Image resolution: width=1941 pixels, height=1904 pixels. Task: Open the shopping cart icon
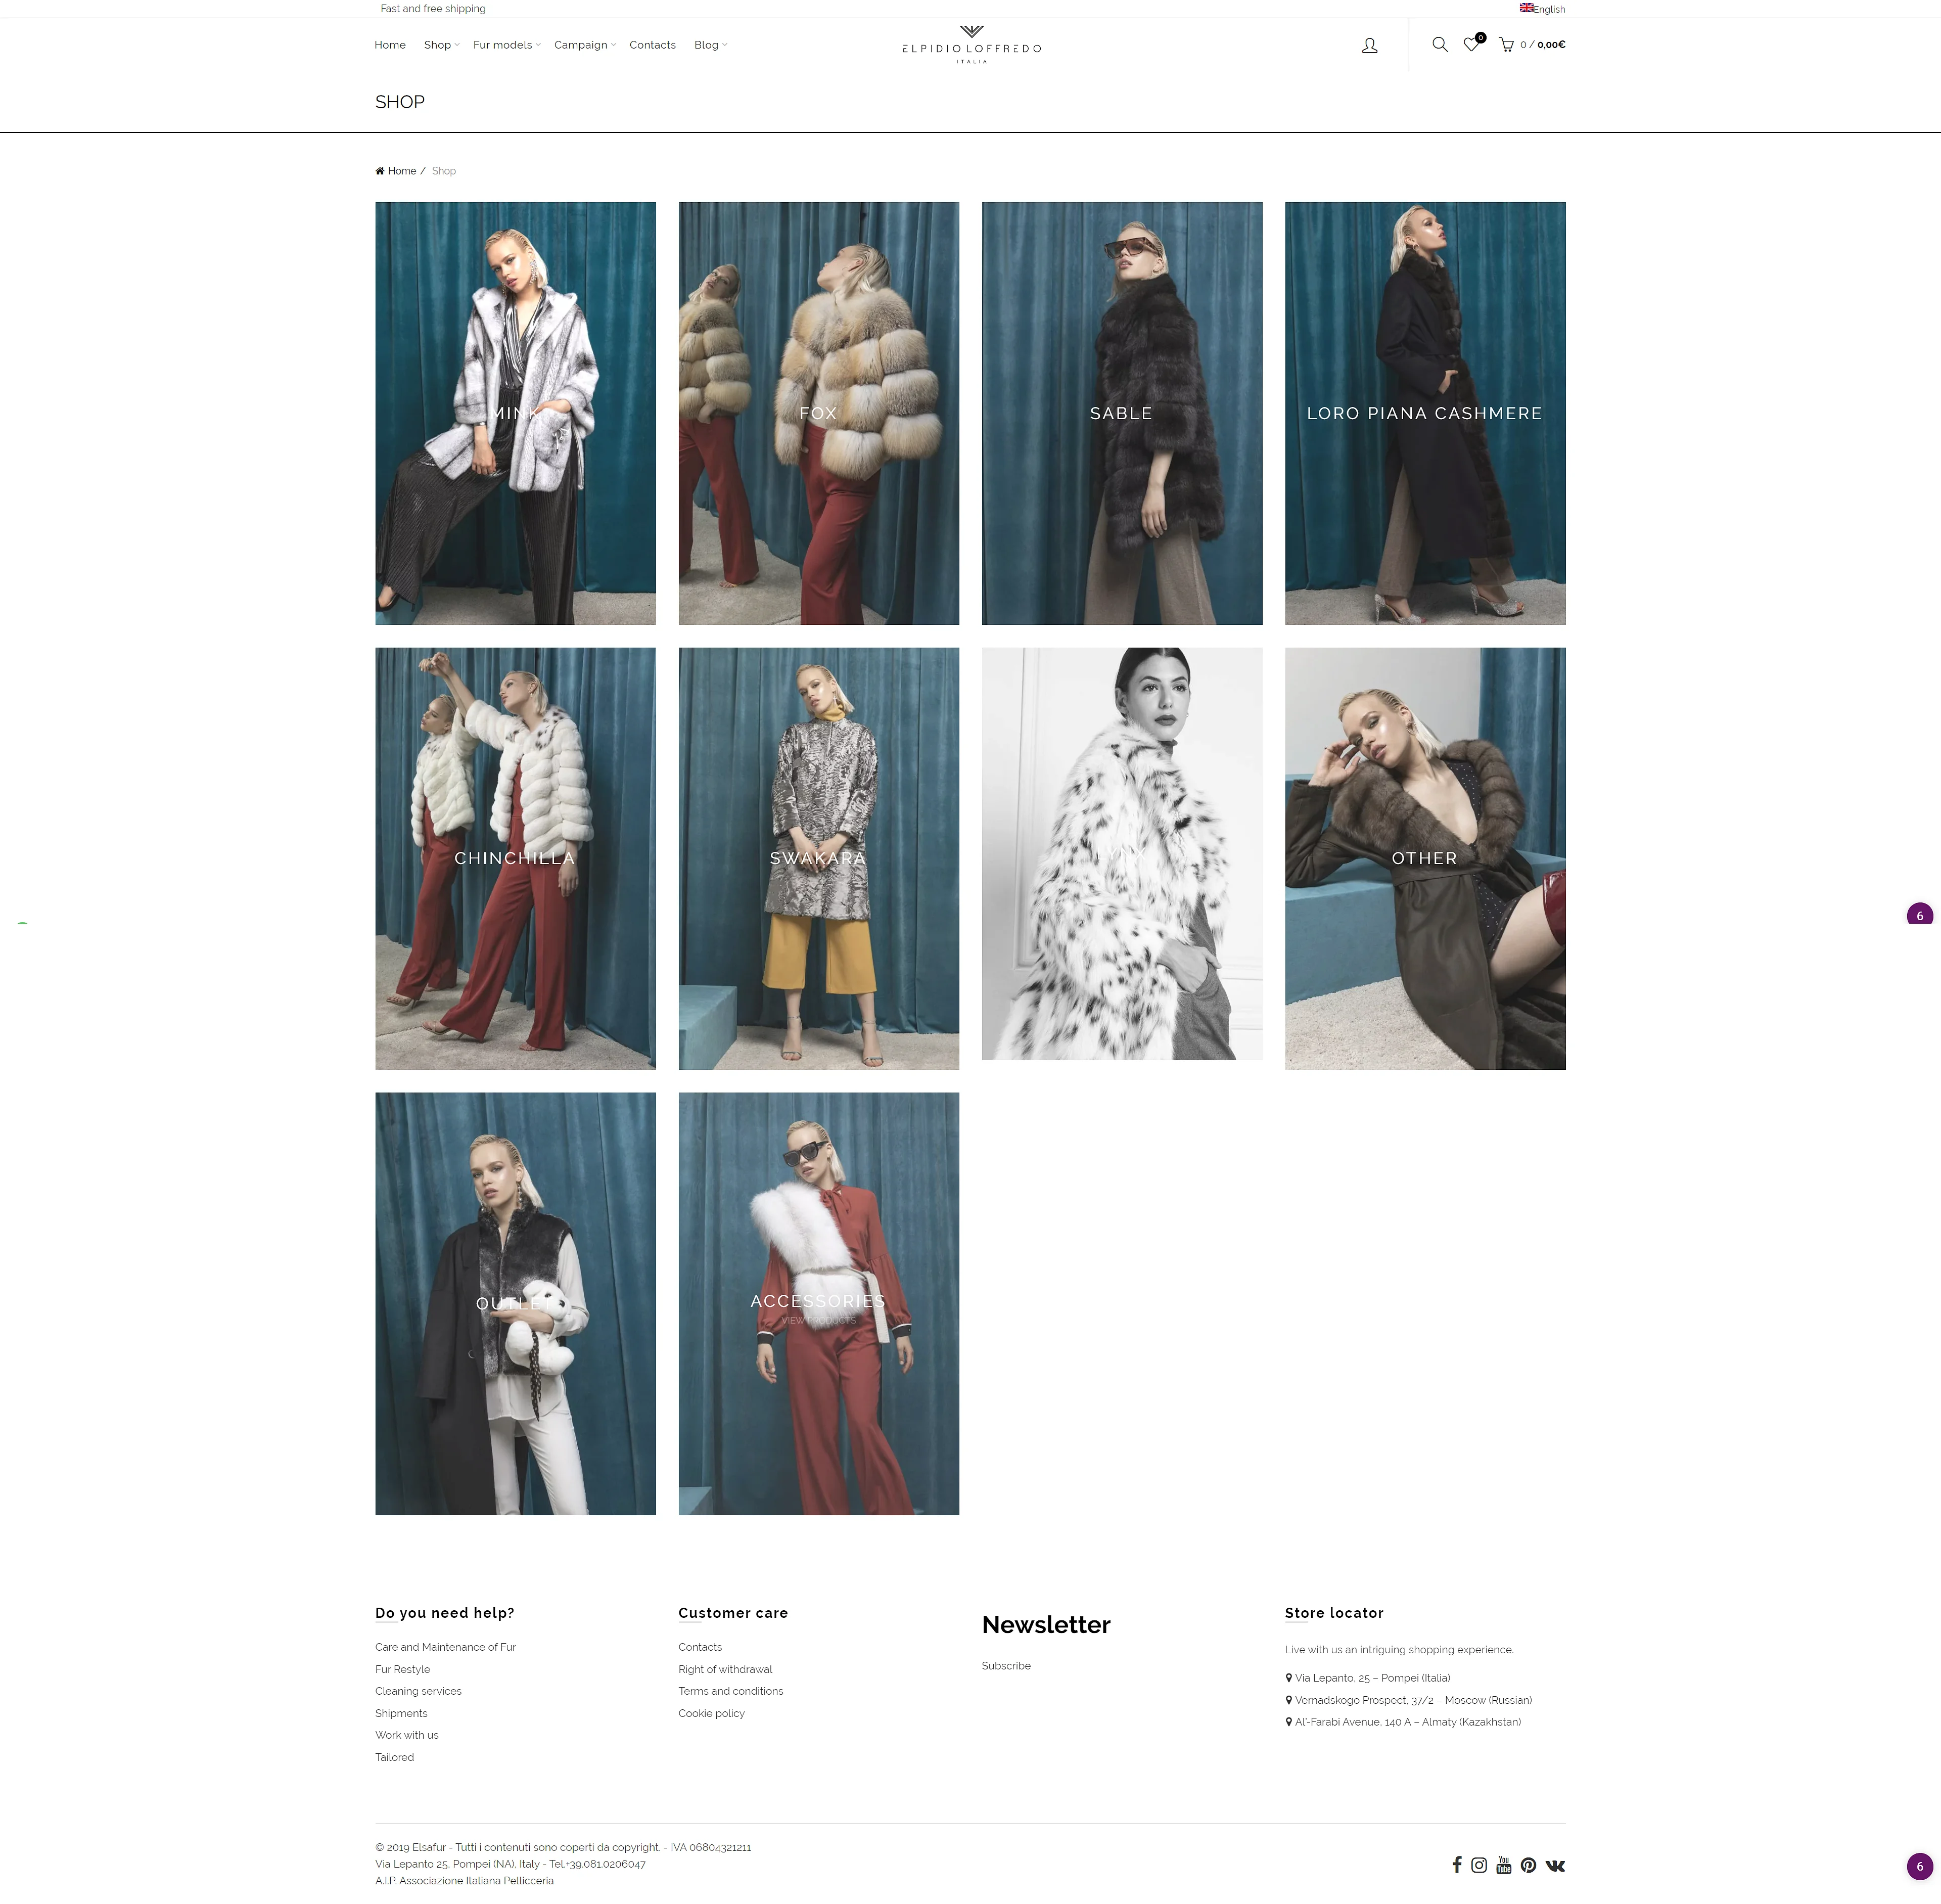point(1506,45)
